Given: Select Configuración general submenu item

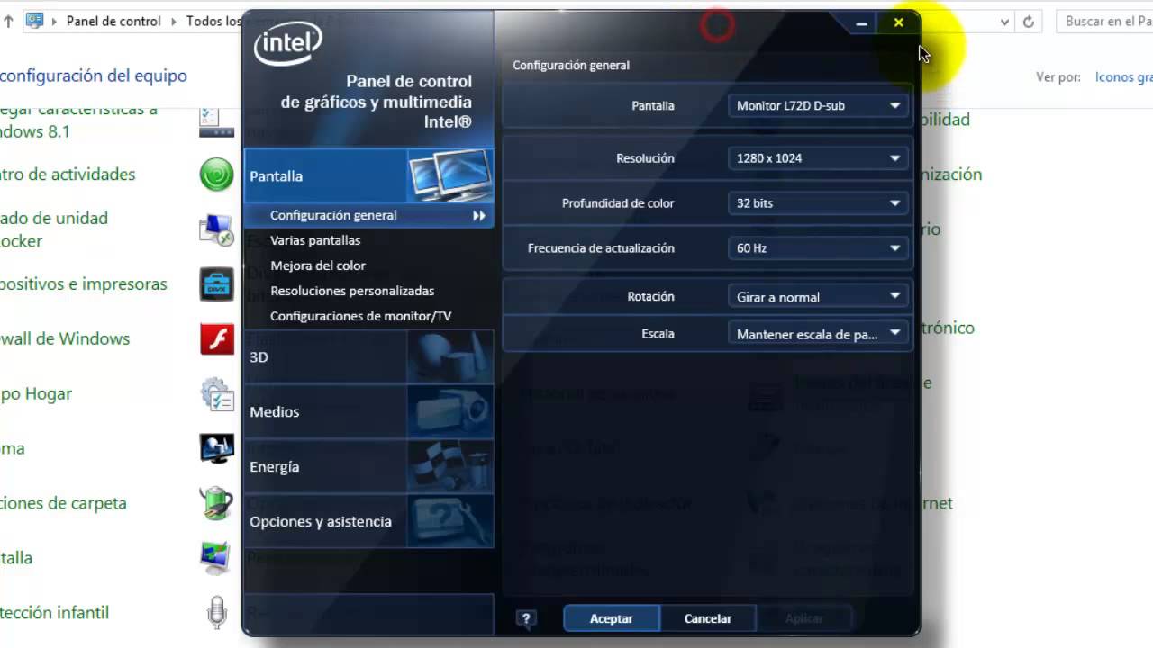Looking at the screenshot, I should click(368, 215).
